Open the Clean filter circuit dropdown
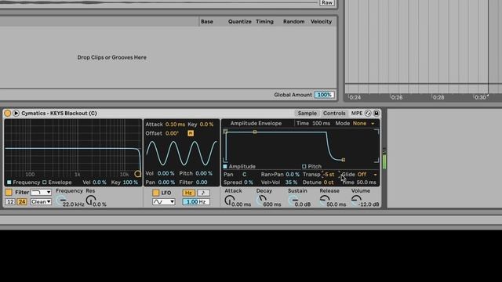 tap(41, 202)
